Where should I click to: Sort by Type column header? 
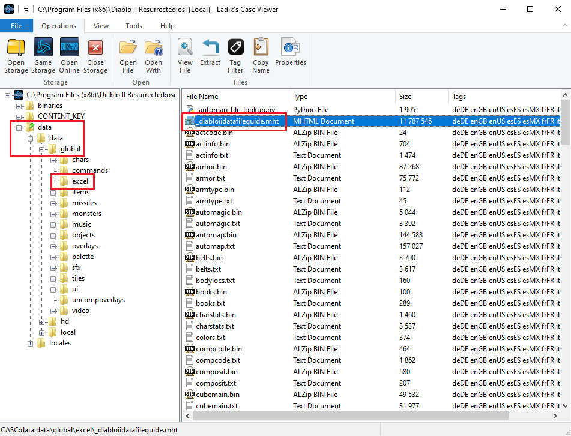click(342, 97)
